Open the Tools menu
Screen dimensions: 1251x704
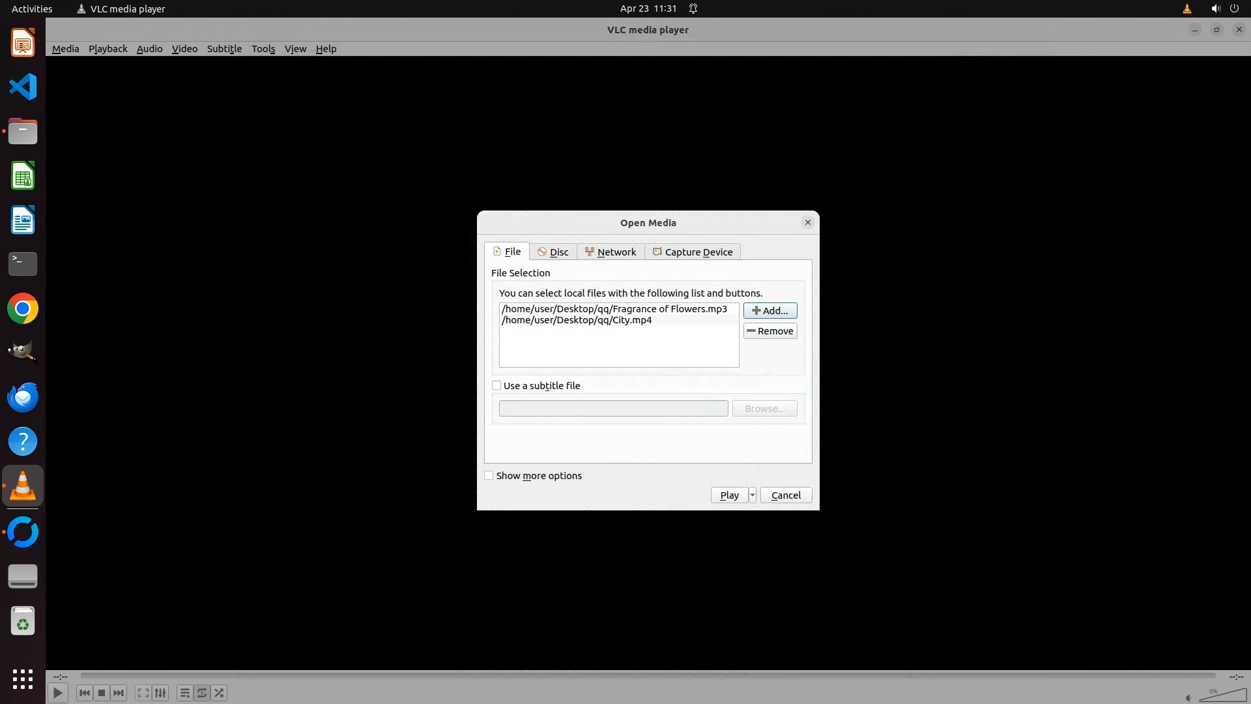click(263, 49)
